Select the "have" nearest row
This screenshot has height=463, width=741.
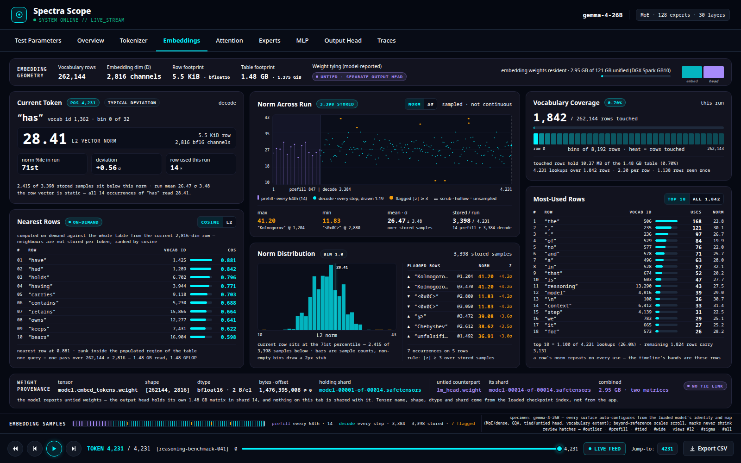tap(126, 260)
